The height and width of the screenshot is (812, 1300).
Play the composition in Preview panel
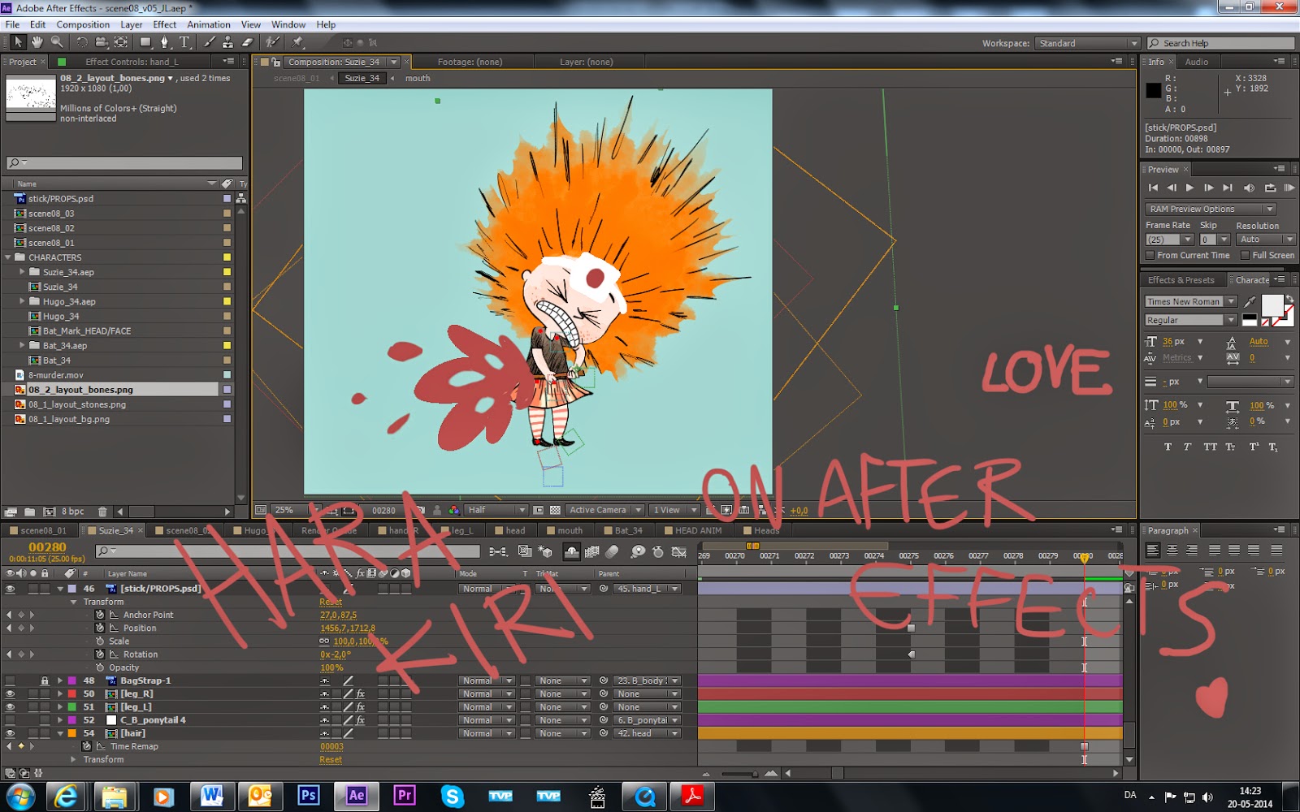coord(1189,188)
